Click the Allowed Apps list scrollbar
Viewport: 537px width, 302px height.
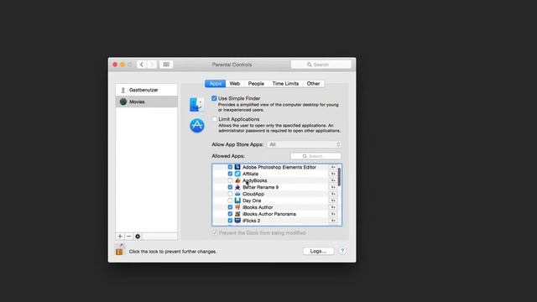pyautogui.click(x=339, y=177)
